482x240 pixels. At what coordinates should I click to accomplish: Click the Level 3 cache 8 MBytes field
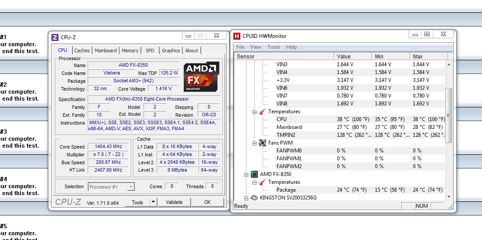click(177, 170)
